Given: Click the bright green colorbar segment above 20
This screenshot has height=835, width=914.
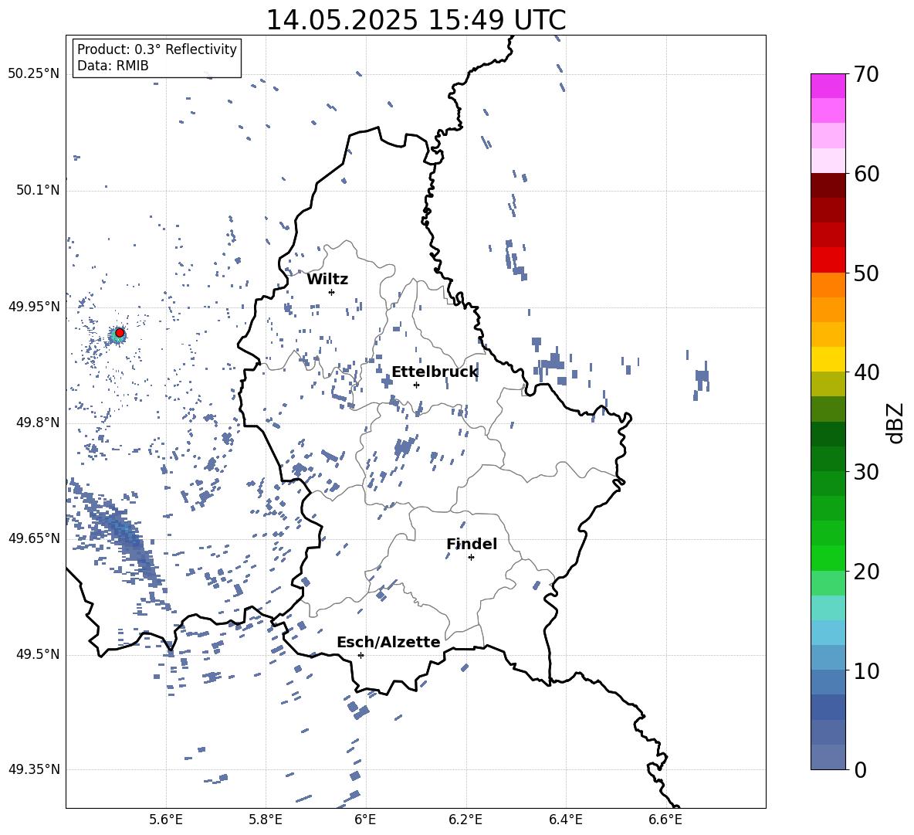Looking at the screenshot, I should coord(828,558).
